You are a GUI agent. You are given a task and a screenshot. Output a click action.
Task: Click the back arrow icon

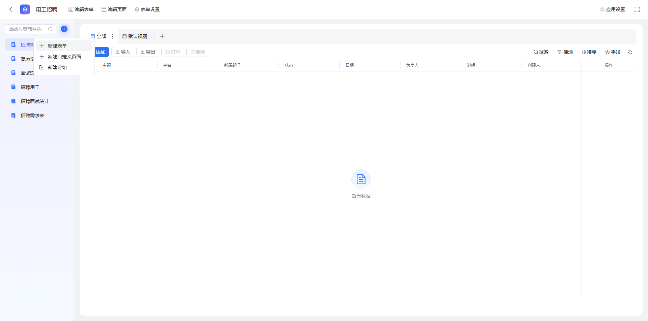click(11, 9)
